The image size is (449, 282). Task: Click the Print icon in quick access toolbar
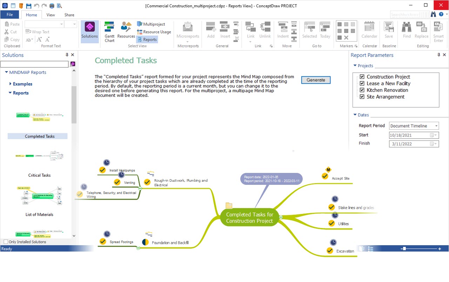point(52,6)
